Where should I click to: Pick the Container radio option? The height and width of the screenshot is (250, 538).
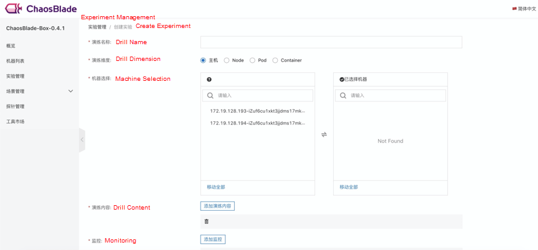pyautogui.click(x=275, y=60)
